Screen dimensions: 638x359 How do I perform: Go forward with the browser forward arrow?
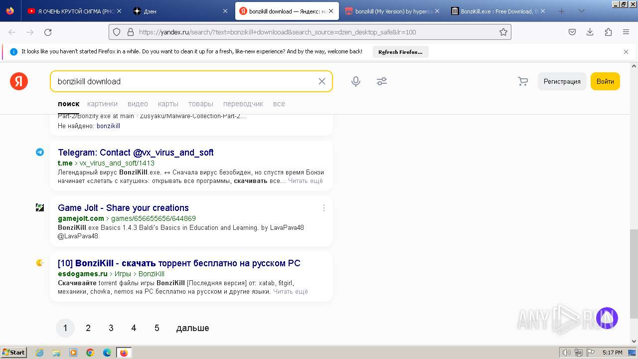click(x=30, y=32)
